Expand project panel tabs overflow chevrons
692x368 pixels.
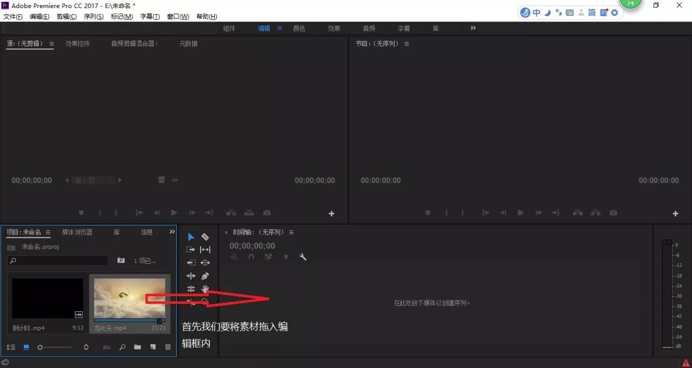(x=172, y=232)
